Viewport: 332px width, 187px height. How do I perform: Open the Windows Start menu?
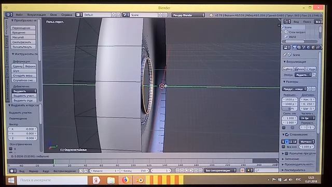11,180
